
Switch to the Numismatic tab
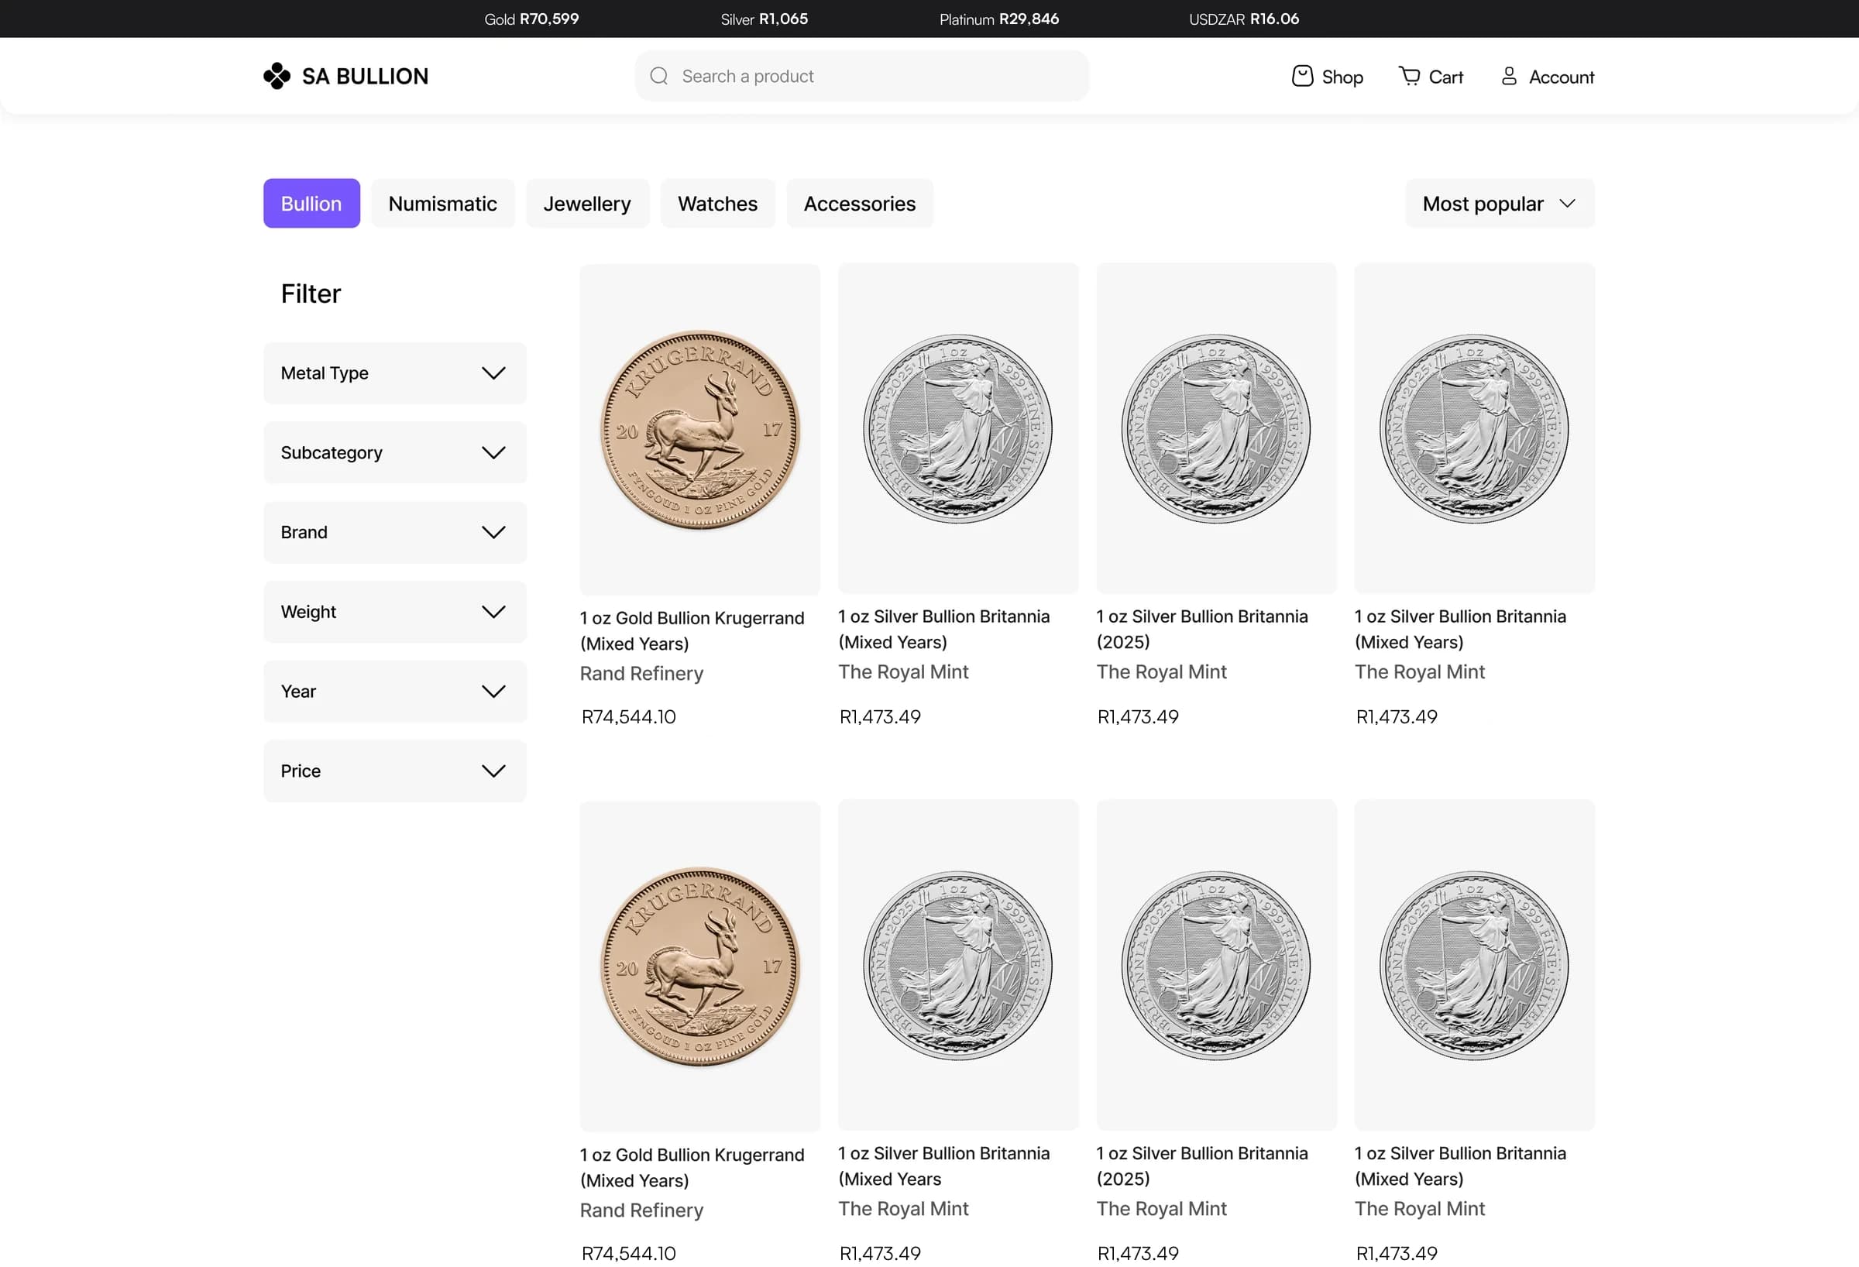click(442, 204)
